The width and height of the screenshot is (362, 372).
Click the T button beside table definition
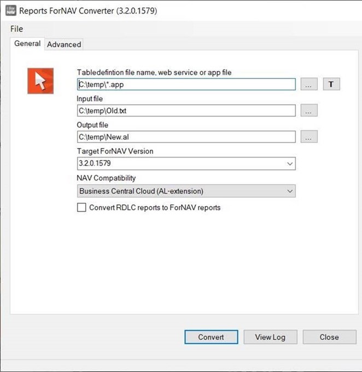pos(331,84)
